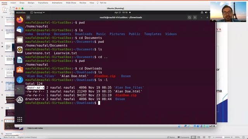248x139 pixels.
Task: Click the presenter webcam video thumbnail
Action: (x=228, y=12)
